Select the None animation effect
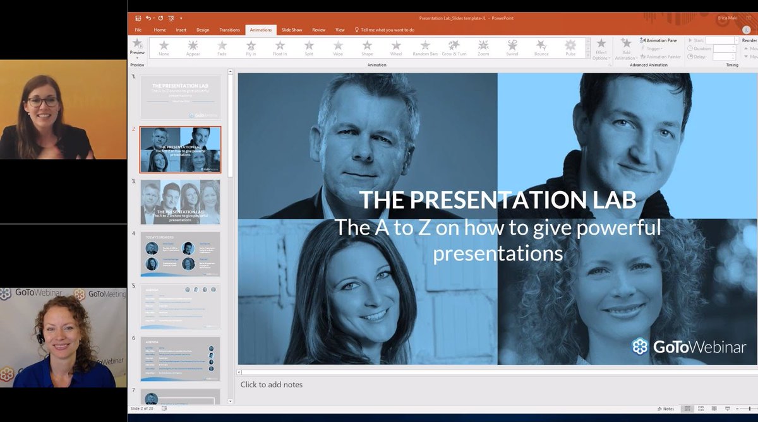The image size is (758, 422). (x=164, y=48)
